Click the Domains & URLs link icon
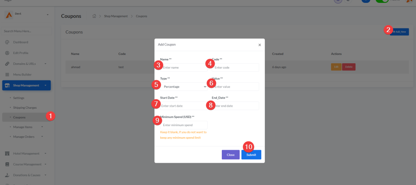Screen dimensions: 416x185 click(x=7, y=64)
